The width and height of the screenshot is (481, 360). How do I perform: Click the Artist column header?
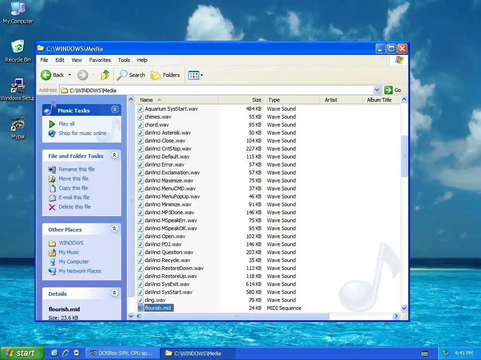[x=341, y=100]
